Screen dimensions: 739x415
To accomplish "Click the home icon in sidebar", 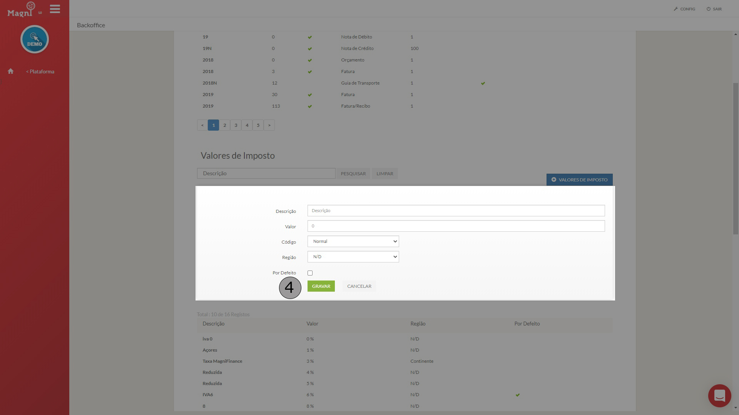I will coord(11,71).
